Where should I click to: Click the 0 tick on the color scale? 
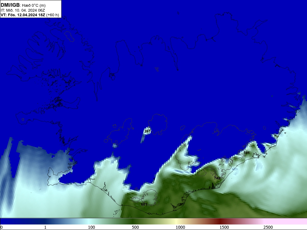2,227
